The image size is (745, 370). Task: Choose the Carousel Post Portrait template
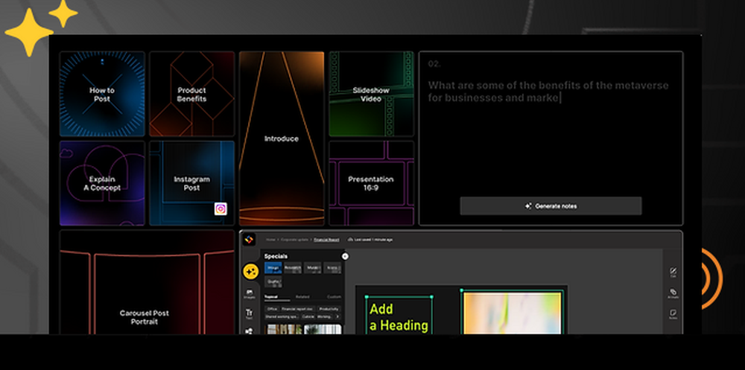coord(148,282)
